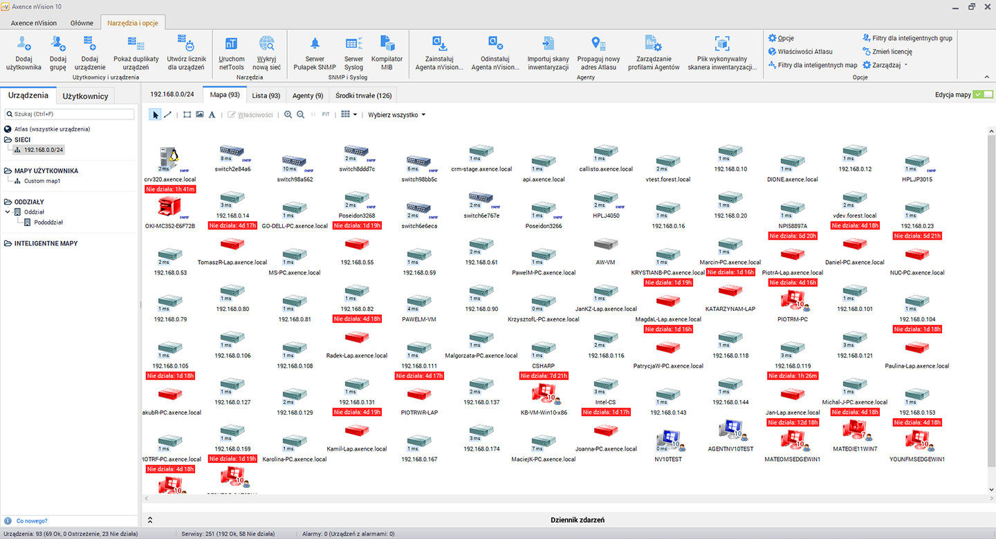
Task: Open the Co nowego? link
Action: 32,521
